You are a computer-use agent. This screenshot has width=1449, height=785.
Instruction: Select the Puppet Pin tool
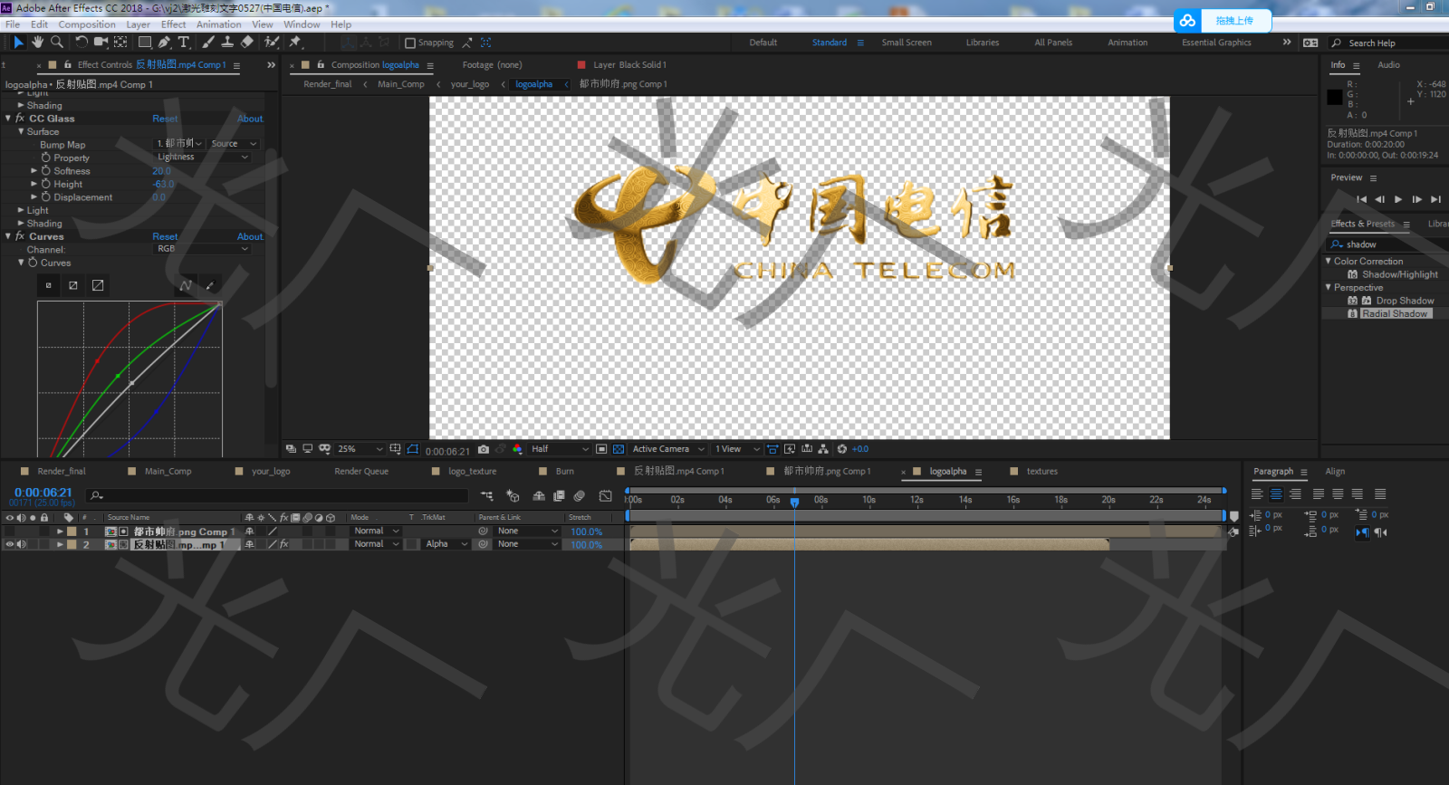click(x=295, y=43)
